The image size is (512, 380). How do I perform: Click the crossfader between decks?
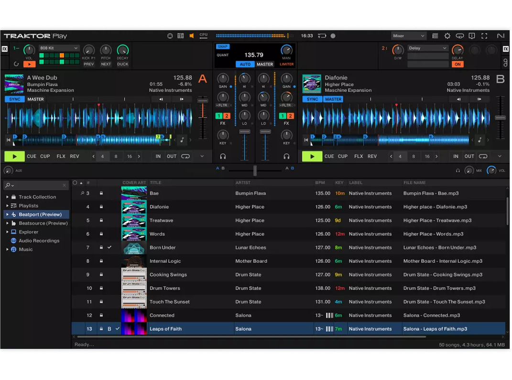[255, 170]
